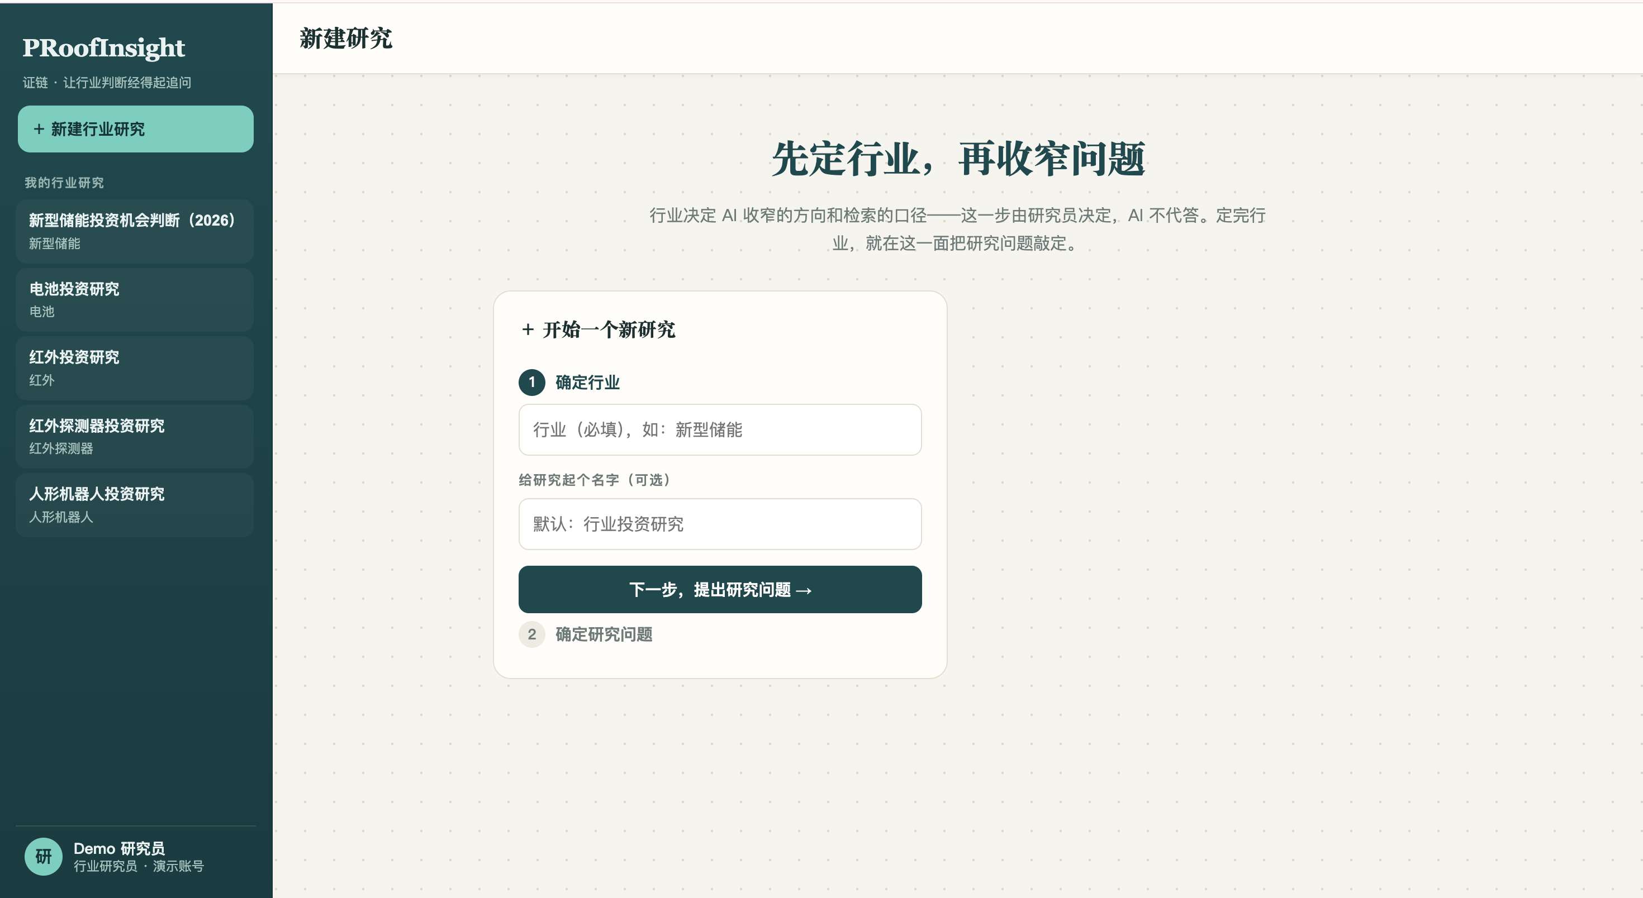Select the 红外投资研究 sidebar entry
1643x898 pixels.
pyautogui.click(x=135, y=367)
